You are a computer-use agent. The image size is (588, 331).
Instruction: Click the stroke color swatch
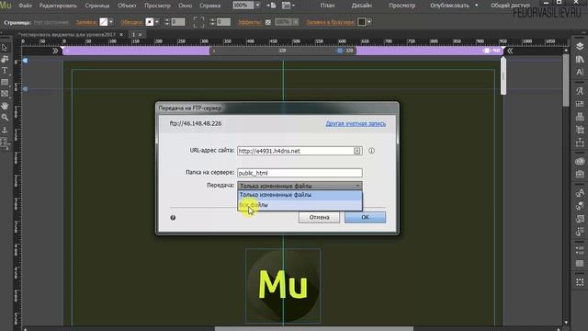(x=150, y=22)
